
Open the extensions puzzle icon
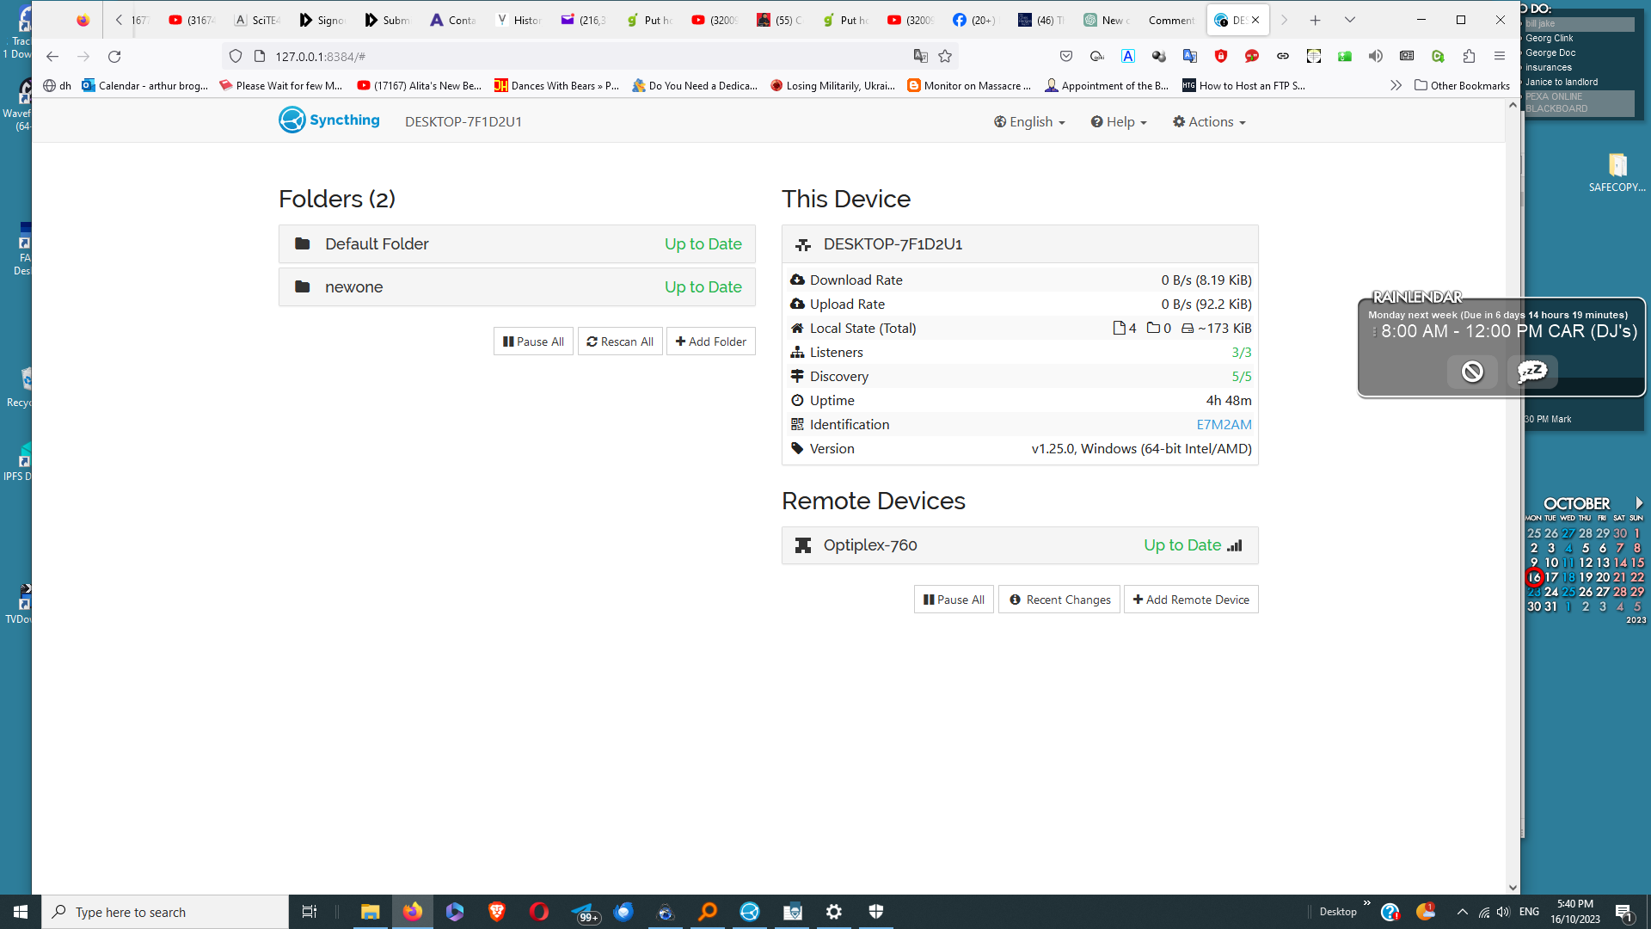pyautogui.click(x=1469, y=57)
